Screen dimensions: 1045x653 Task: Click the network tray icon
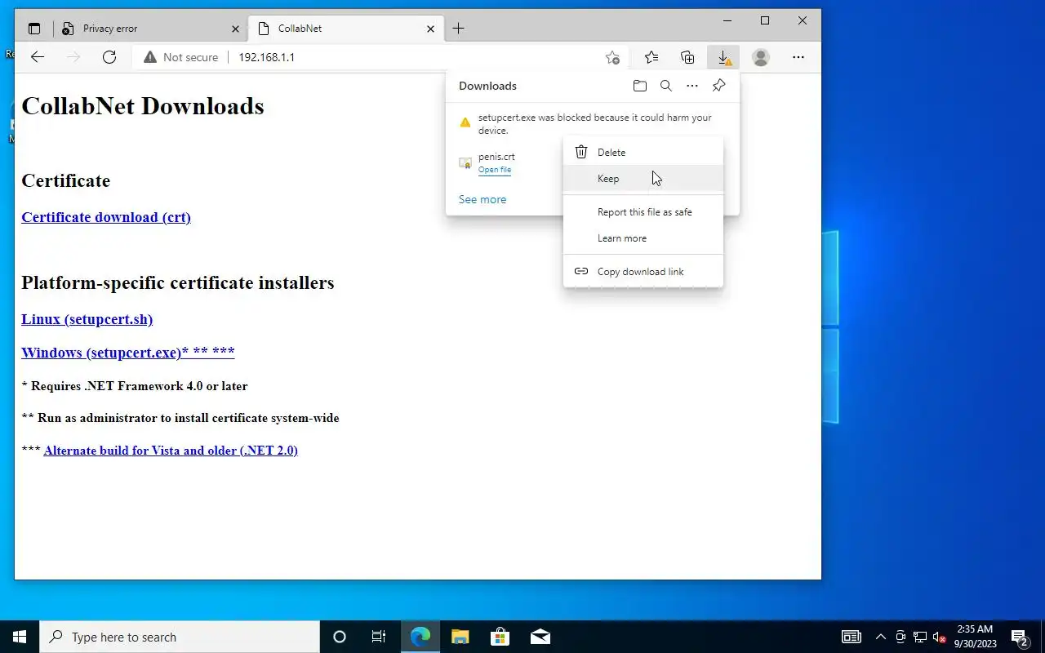click(x=920, y=637)
